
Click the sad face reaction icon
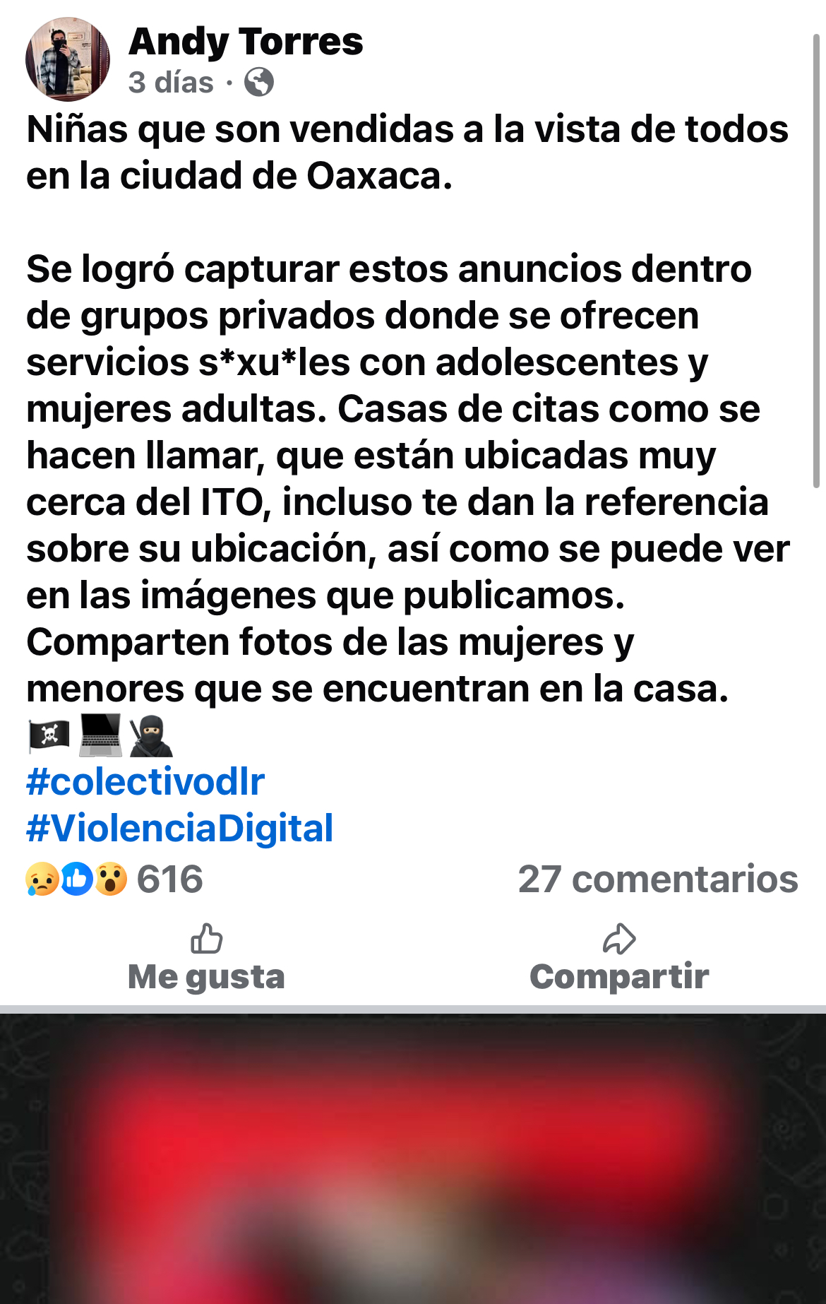[42, 879]
